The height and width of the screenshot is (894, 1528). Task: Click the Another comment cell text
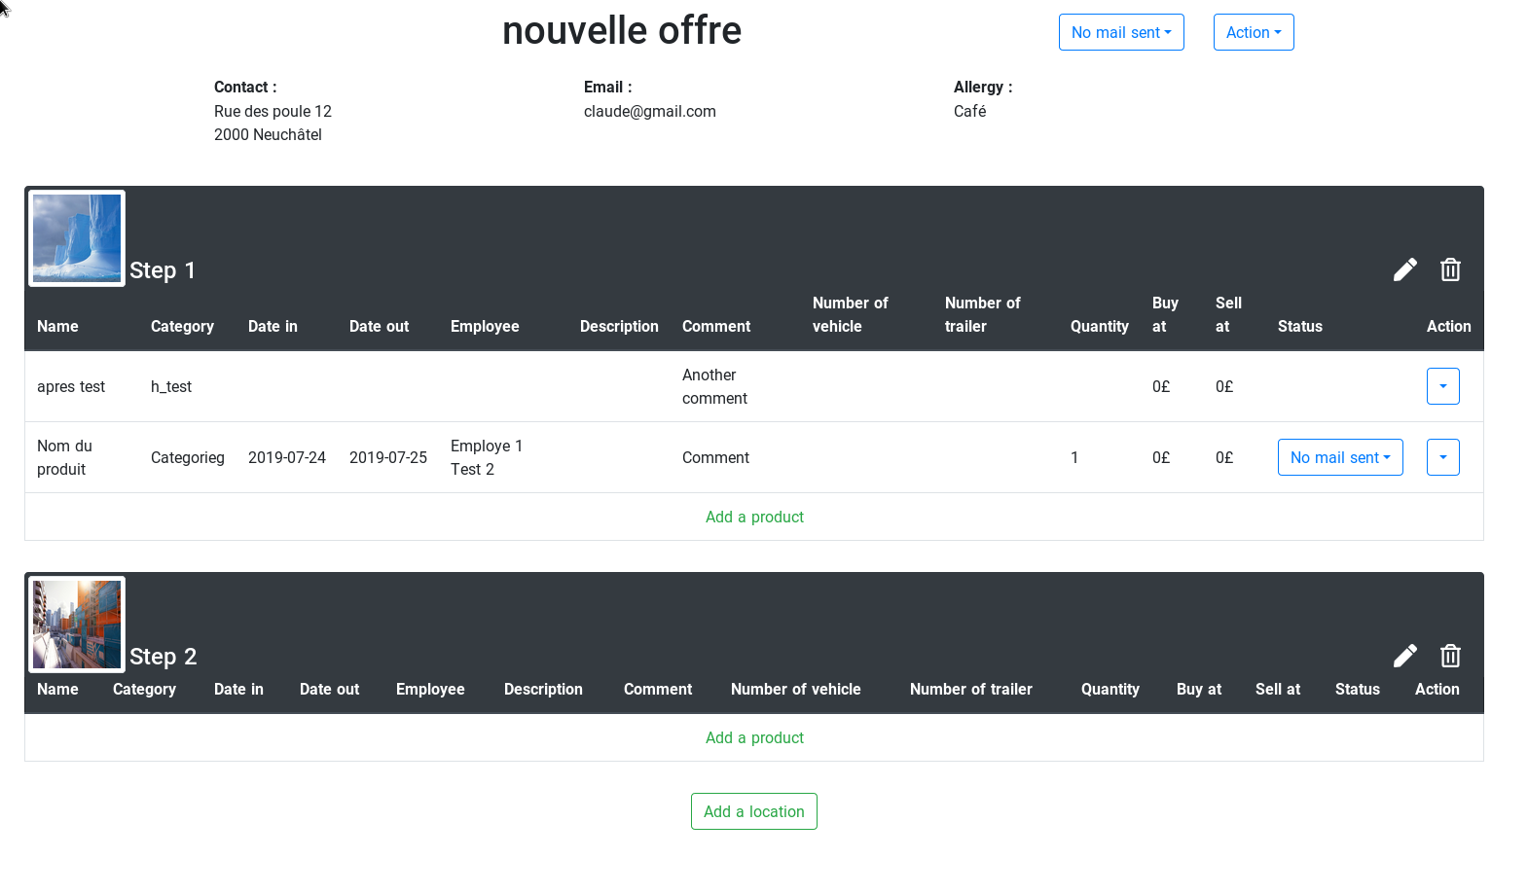(714, 386)
